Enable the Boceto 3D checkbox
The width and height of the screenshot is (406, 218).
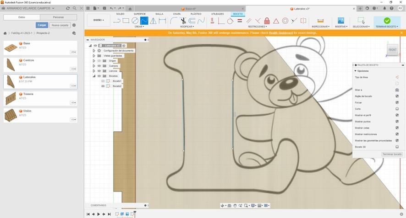click(x=397, y=147)
